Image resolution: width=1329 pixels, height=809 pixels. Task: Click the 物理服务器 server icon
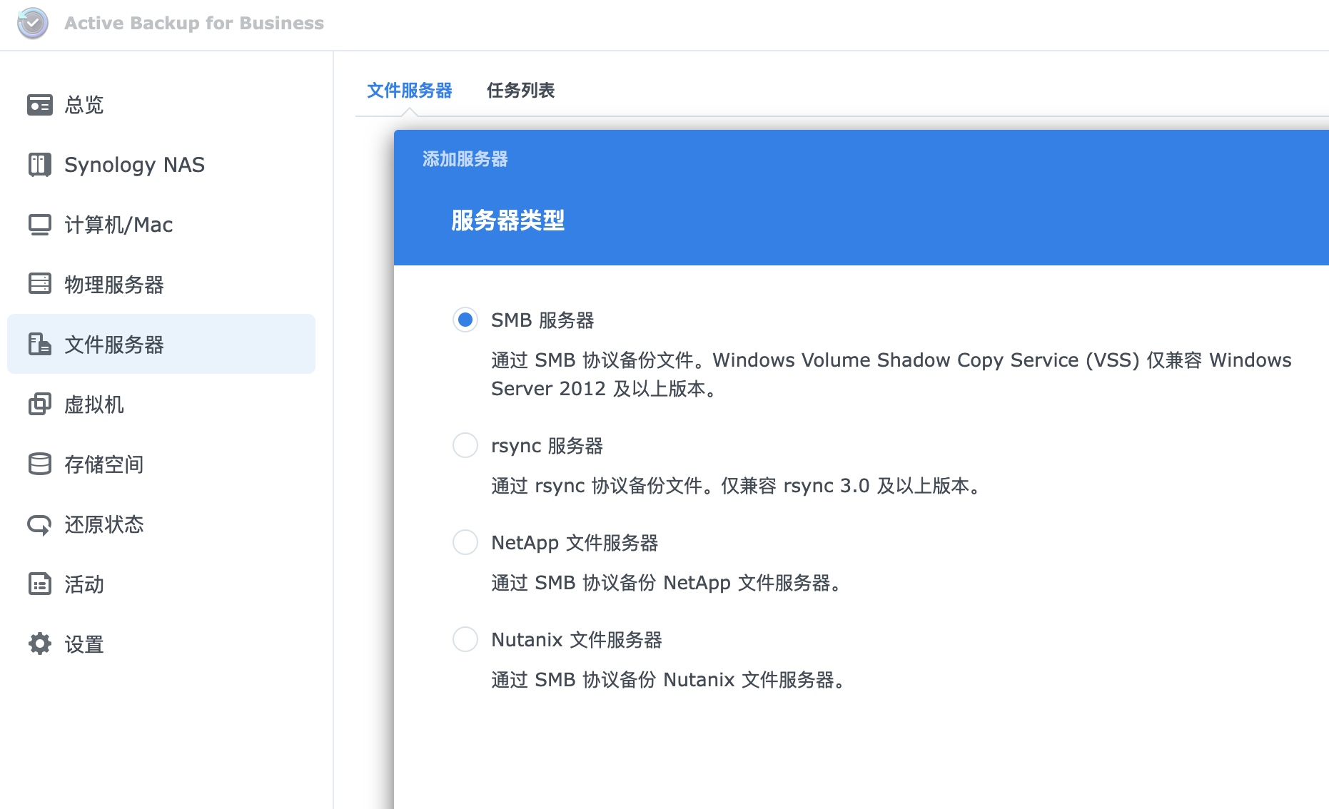pyautogui.click(x=40, y=284)
